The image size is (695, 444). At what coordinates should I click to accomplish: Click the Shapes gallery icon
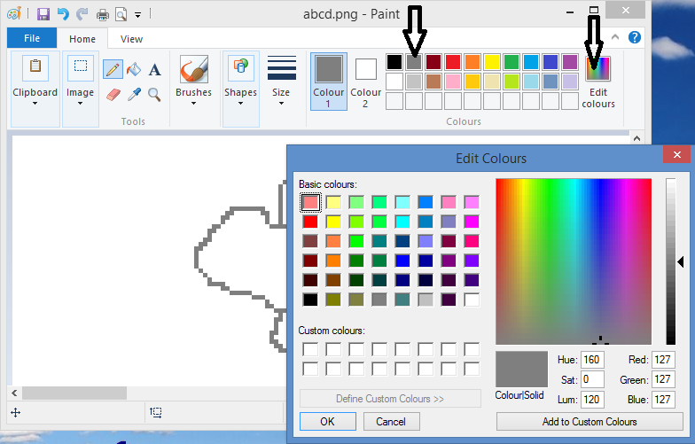point(241,67)
